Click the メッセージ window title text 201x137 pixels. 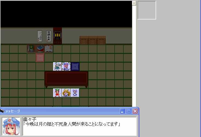(x=13, y=111)
